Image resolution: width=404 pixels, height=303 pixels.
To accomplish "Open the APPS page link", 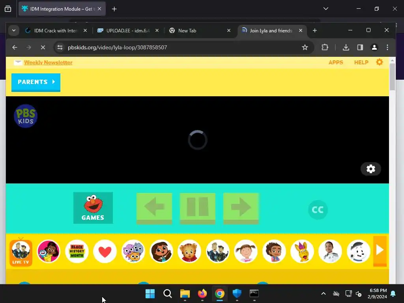I will (336, 62).
